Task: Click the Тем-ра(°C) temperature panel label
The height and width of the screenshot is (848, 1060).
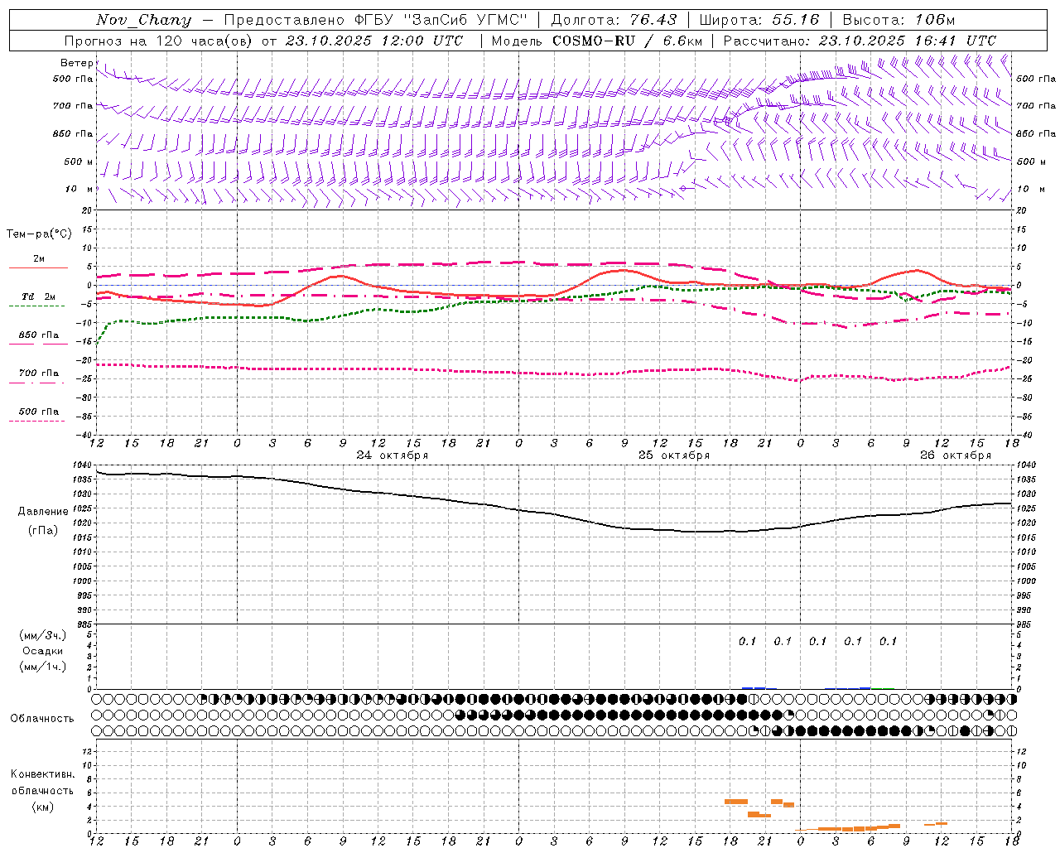Action: [39, 234]
